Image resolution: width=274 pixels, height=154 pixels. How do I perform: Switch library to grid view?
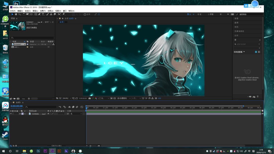pos(256,52)
